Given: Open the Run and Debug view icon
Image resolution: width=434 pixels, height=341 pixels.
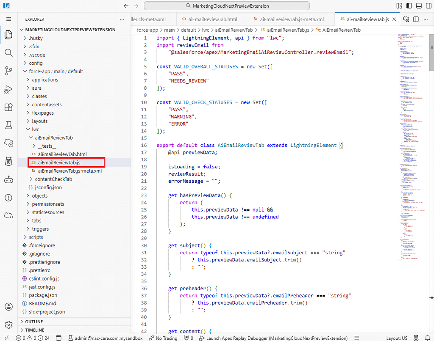Looking at the screenshot, I should (x=8, y=89).
